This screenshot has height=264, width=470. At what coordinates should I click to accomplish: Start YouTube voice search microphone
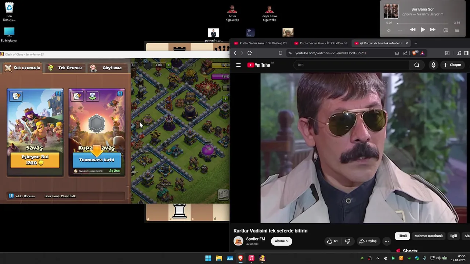(x=433, y=65)
